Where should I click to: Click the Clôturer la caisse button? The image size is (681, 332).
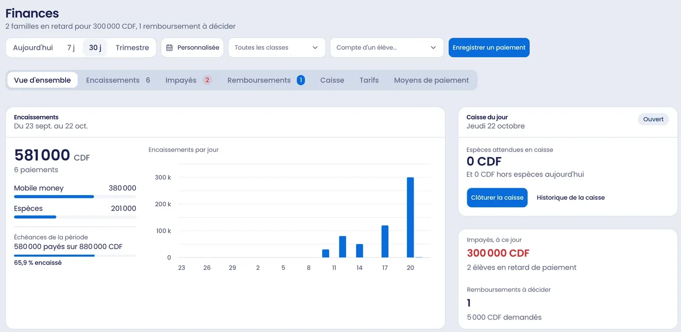(497, 198)
